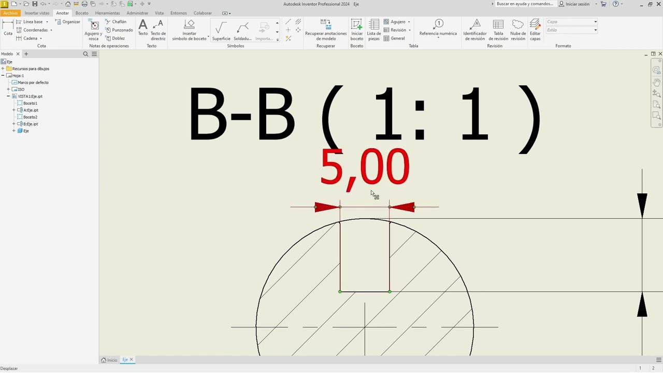This screenshot has height=373, width=663.
Task: Open the Archivo menu tab
Action: pos(10,13)
